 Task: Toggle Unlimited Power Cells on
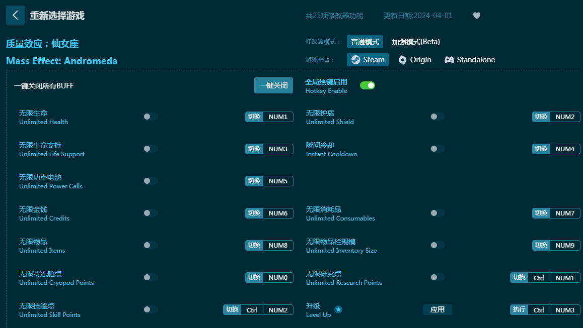coord(151,181)
